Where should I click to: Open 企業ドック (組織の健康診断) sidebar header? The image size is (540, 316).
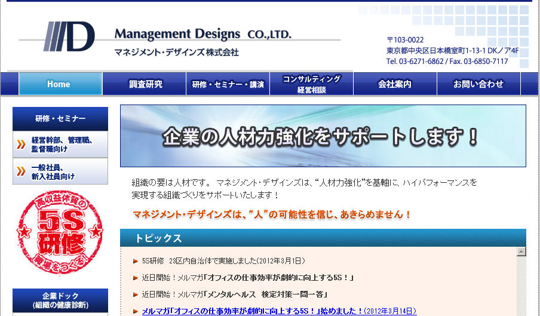(x=60, y=300)
